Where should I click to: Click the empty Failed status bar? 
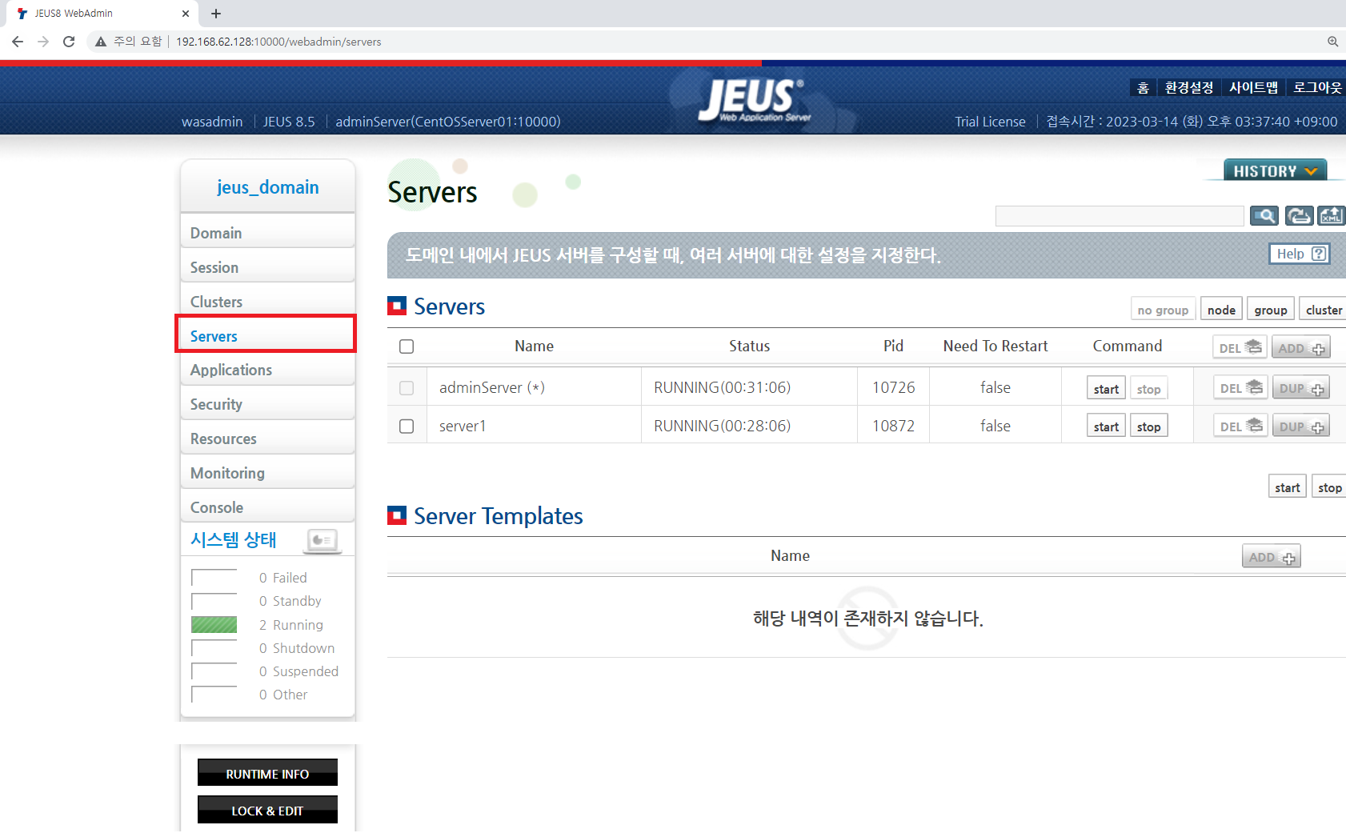[x=214, y=578]
